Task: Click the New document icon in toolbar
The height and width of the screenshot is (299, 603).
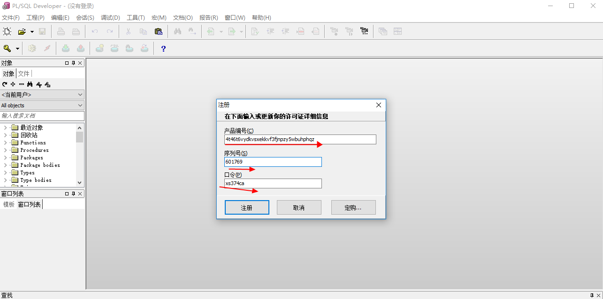Action: 7,31
